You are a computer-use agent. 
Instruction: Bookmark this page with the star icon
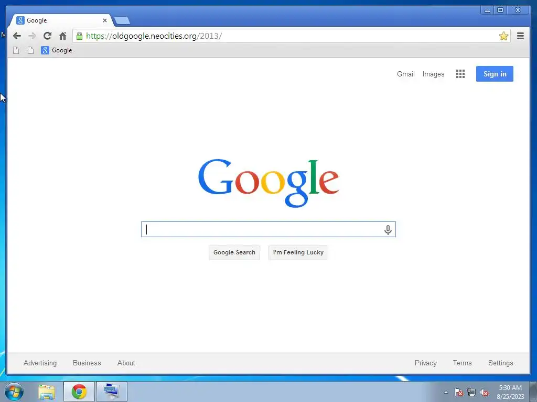(503, 36)
